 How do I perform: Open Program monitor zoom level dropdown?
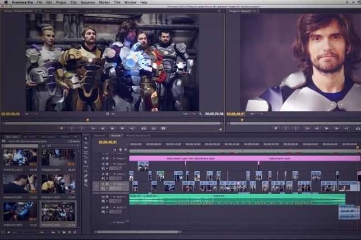pos(257,114)
